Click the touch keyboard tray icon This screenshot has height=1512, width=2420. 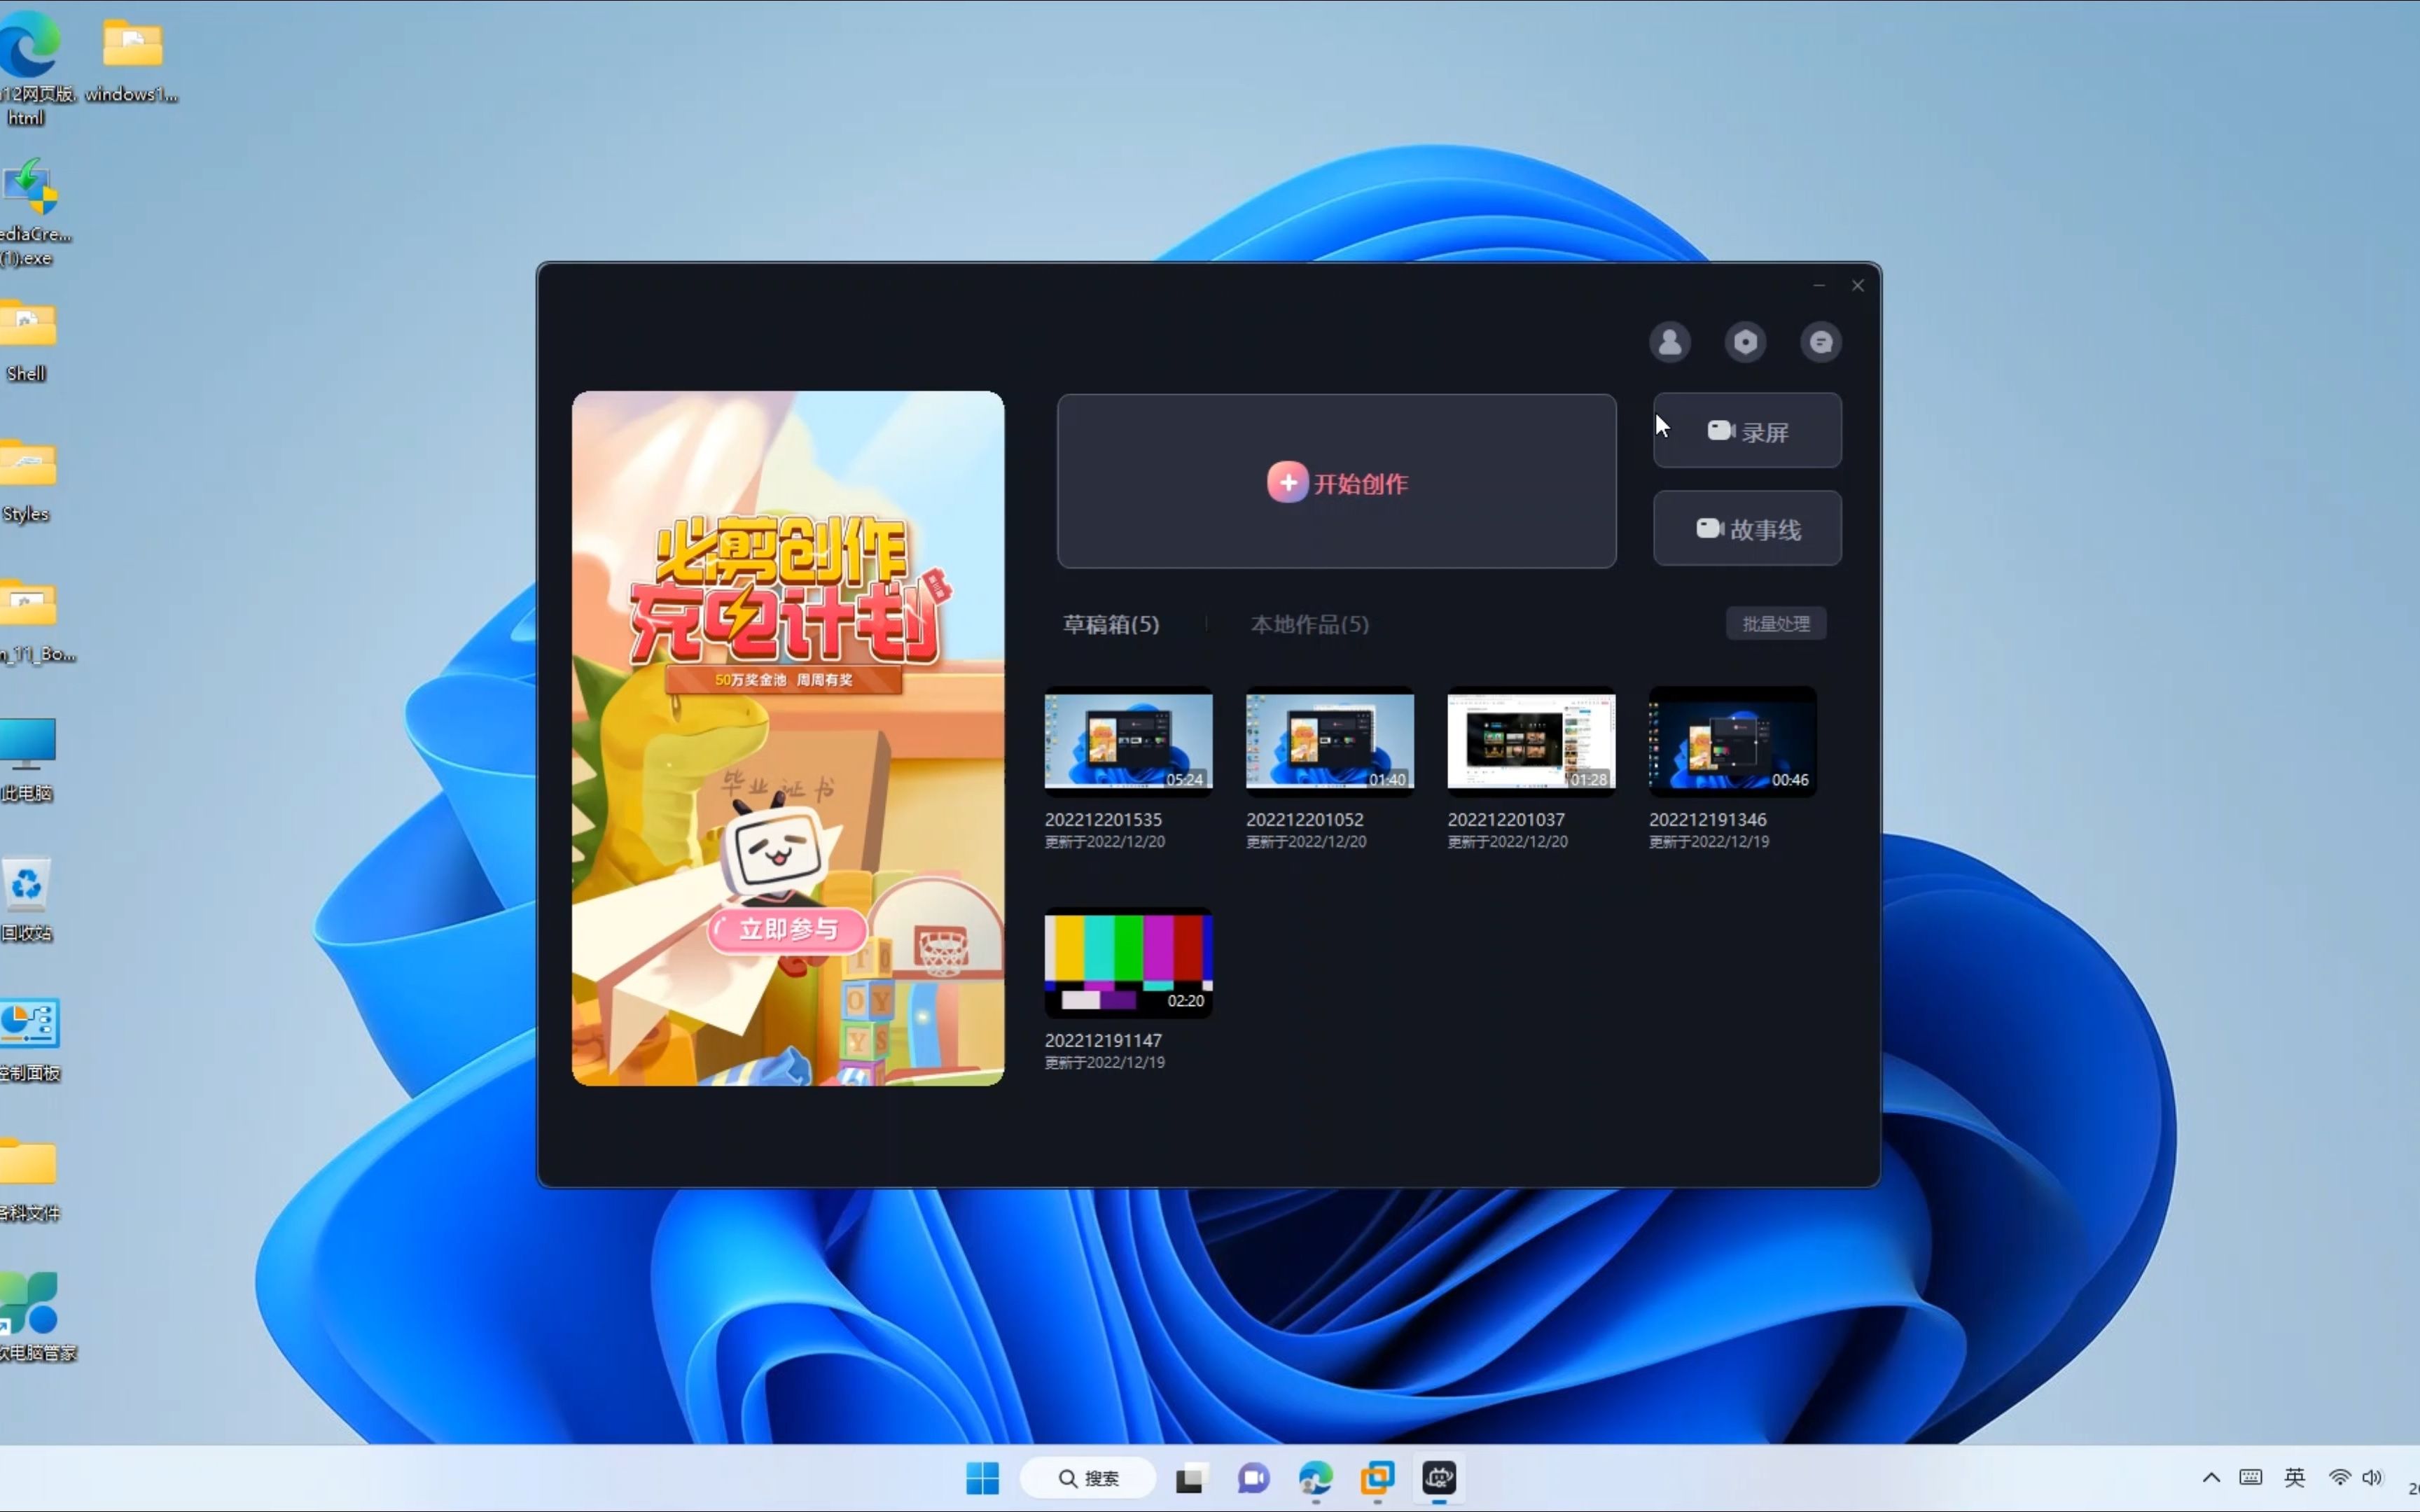(x=2250, y=1478)
